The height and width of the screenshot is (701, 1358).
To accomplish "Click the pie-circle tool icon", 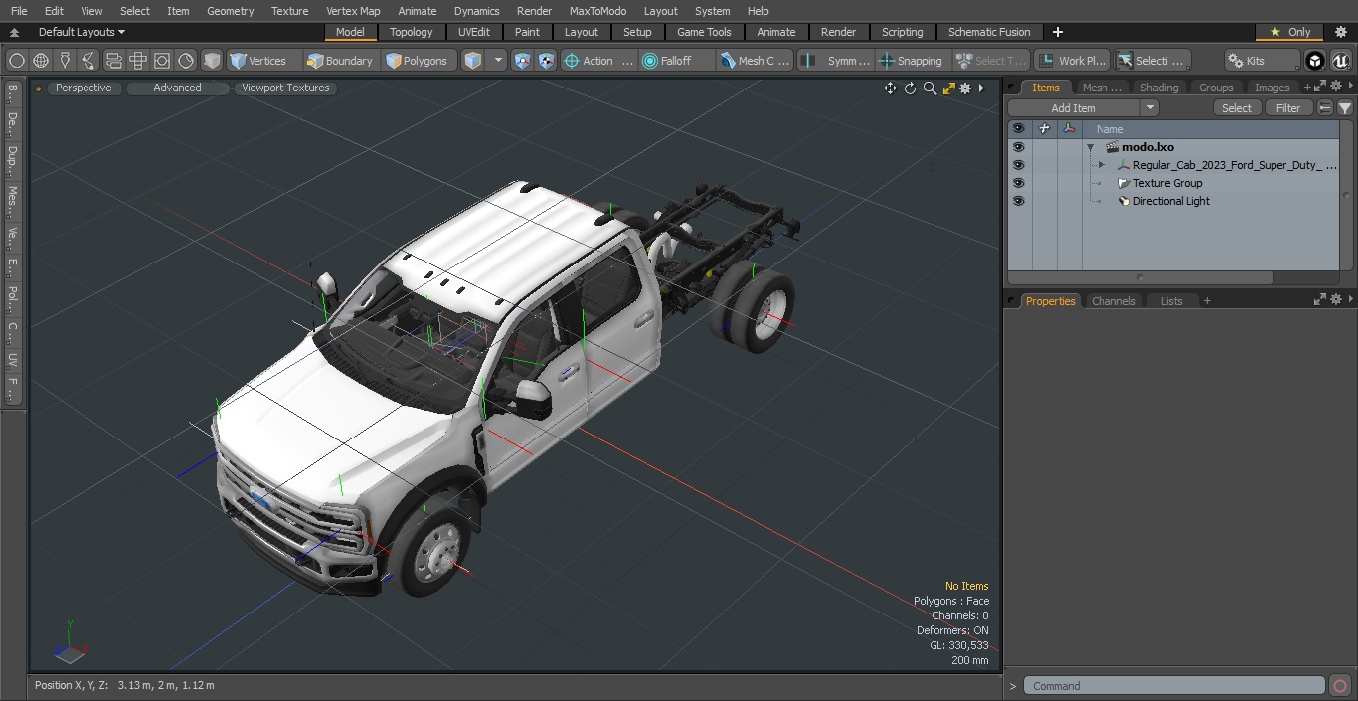I will pos(186,61).
